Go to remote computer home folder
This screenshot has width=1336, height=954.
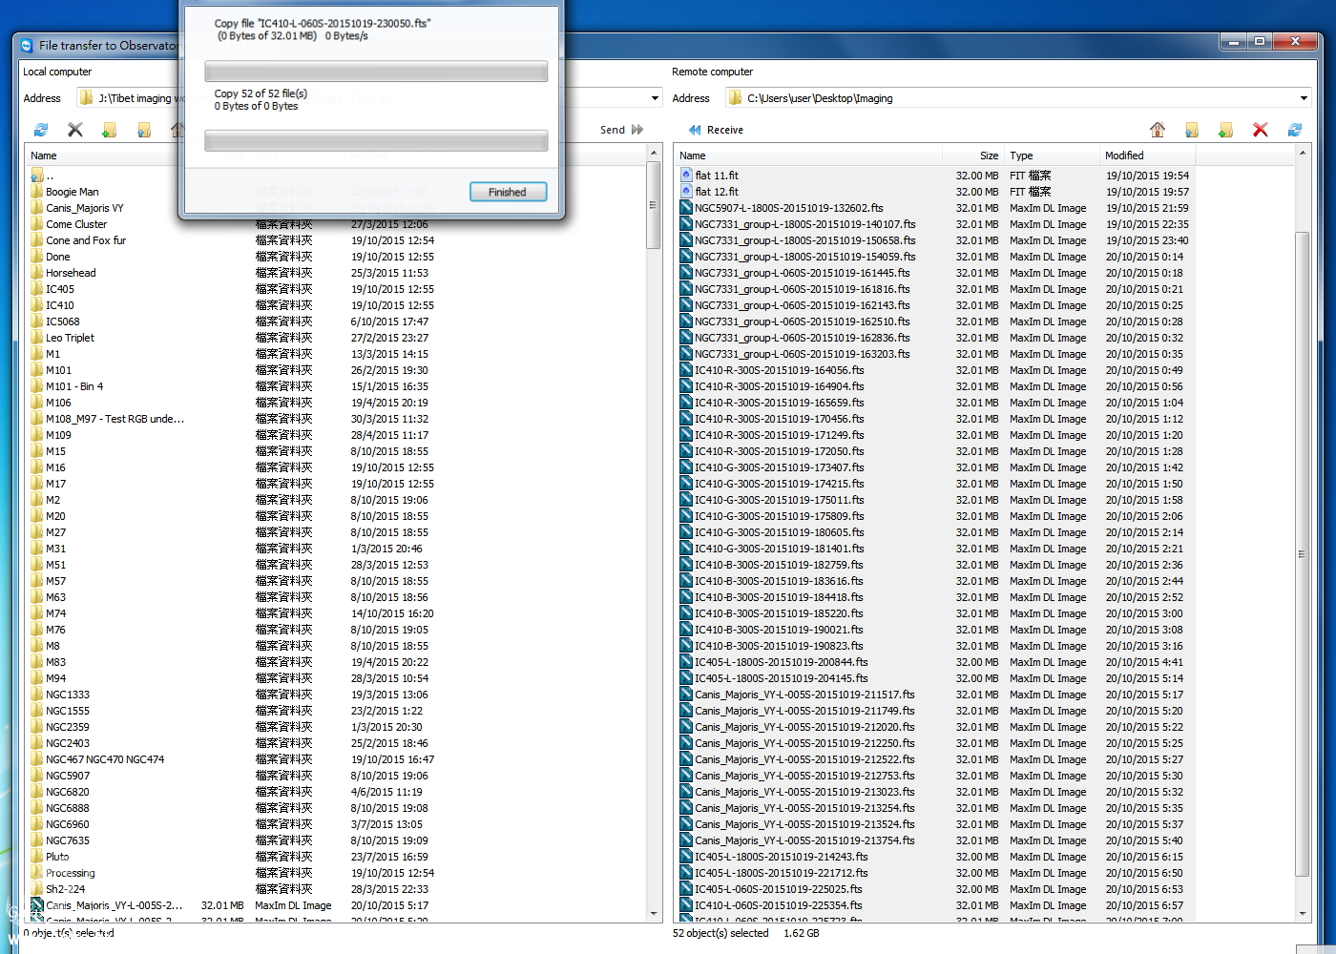1158,130
